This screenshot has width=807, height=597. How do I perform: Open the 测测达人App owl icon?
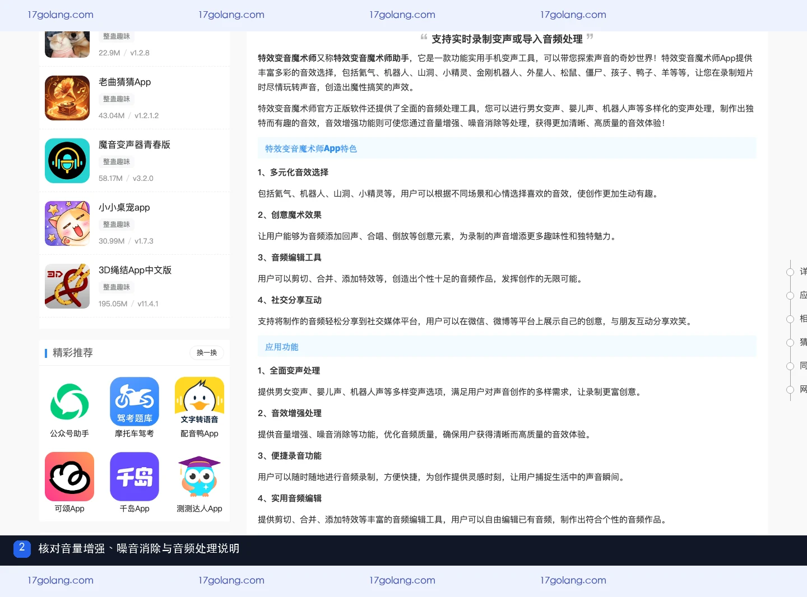(200, 477)
